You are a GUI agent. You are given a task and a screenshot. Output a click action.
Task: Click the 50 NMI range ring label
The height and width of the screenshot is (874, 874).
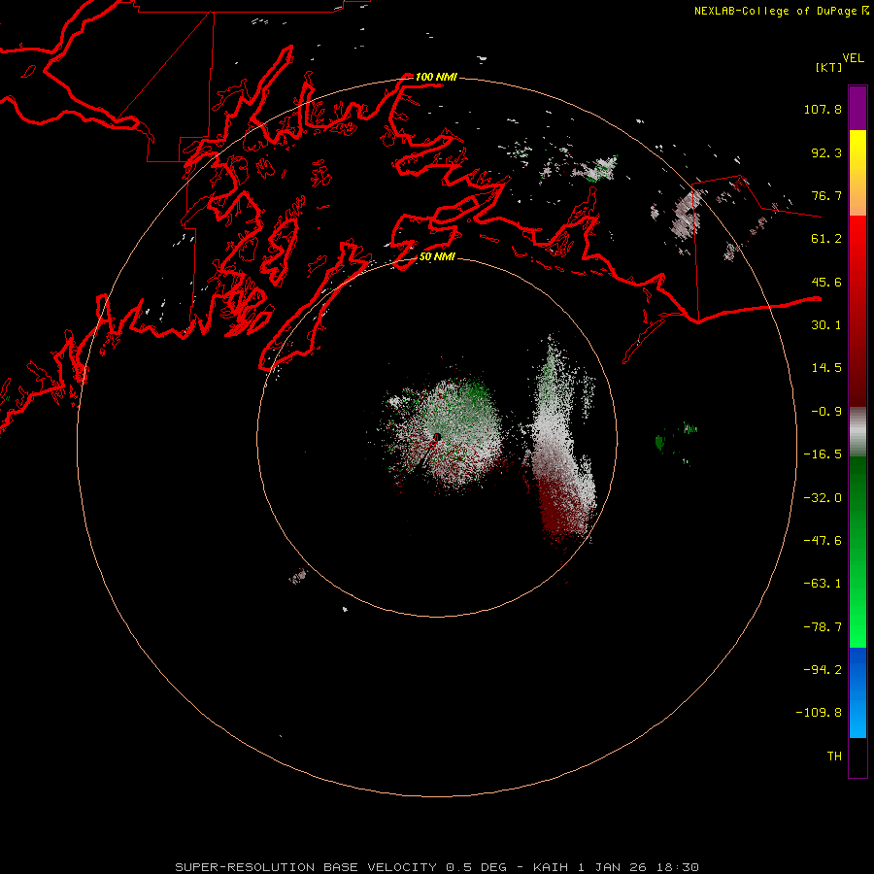pos(437,256)
